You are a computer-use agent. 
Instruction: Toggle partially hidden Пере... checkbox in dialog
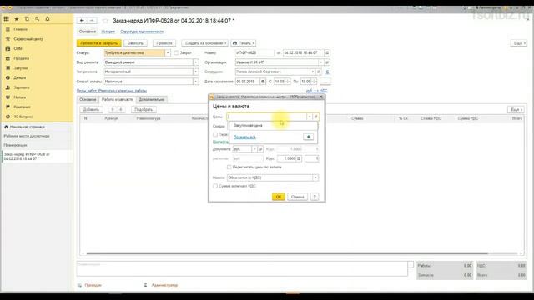[x=215, y=134]
